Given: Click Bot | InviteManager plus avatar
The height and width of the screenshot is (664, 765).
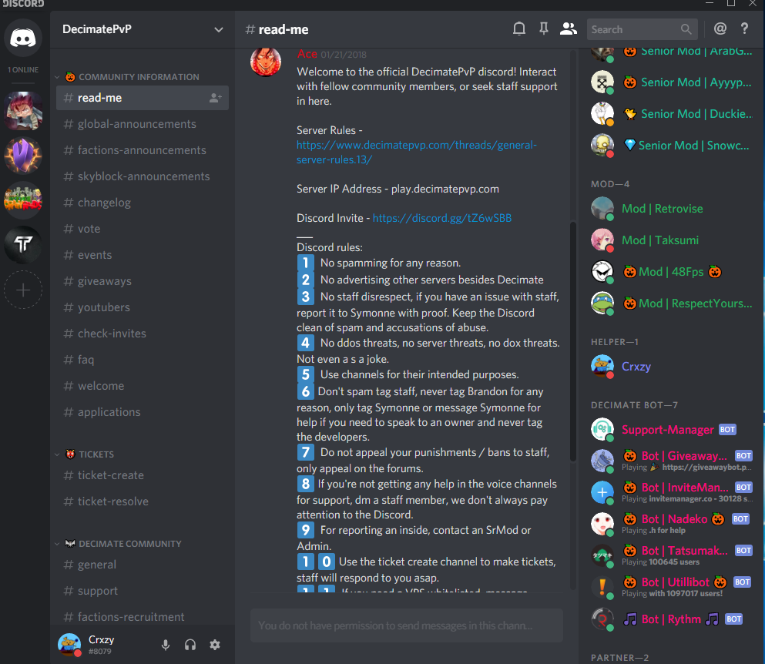Looking at the screenshot, I should (x=602, y=492).
